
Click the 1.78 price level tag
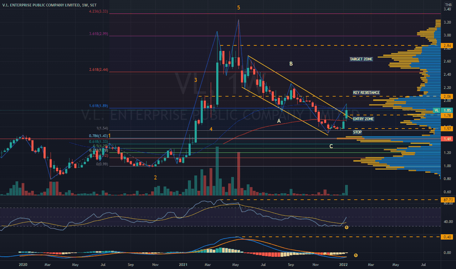pos(447,116)
